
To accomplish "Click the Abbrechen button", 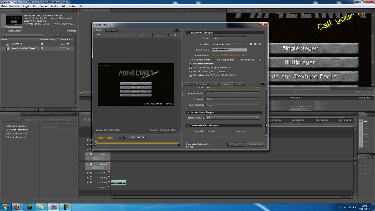I will tap(255, 144).
